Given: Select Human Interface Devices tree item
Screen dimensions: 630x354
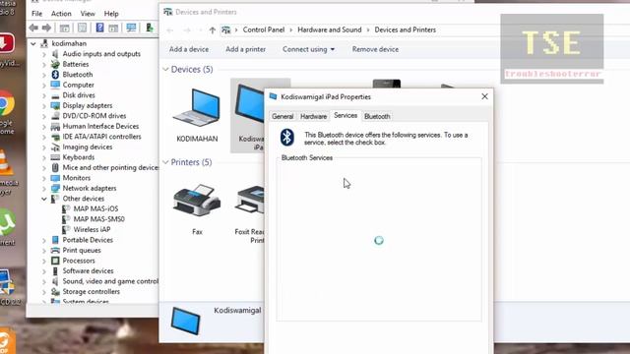Looking at the screenshot, I should coord(100,126).
